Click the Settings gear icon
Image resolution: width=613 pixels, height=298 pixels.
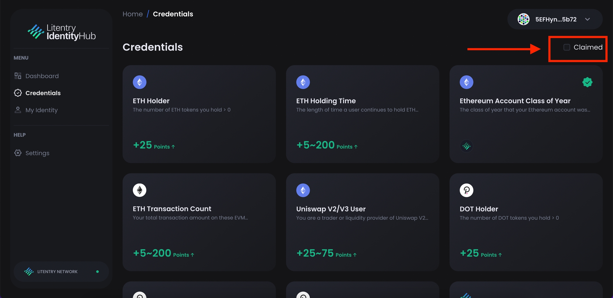coord(18,153)
